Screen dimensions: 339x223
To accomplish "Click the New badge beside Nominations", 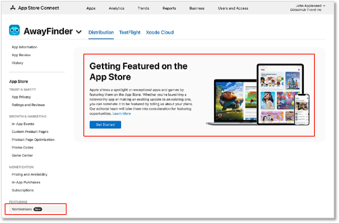I will coord(38,209).
